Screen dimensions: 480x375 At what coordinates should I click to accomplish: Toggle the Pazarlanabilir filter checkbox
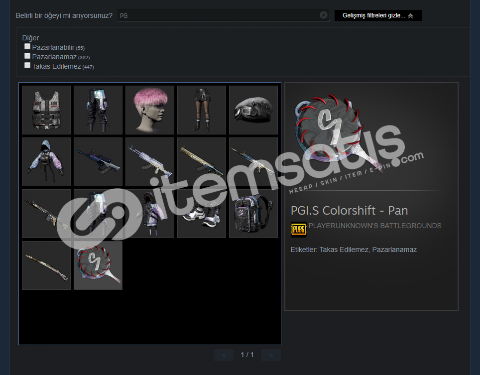click(x=27, y=46)
